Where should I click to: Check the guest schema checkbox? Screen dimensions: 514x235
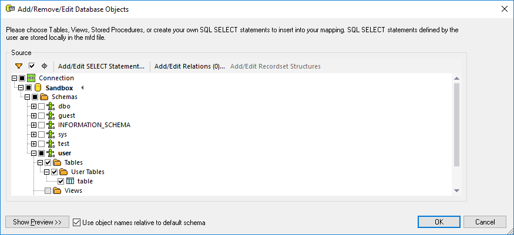(x=41, y=116)
